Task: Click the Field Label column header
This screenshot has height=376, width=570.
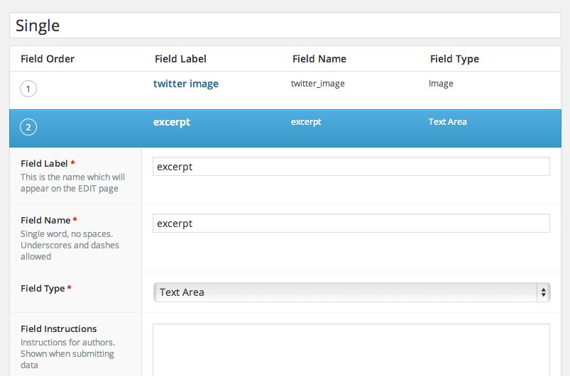Action: pyautogui.click(x=180, y=59)
